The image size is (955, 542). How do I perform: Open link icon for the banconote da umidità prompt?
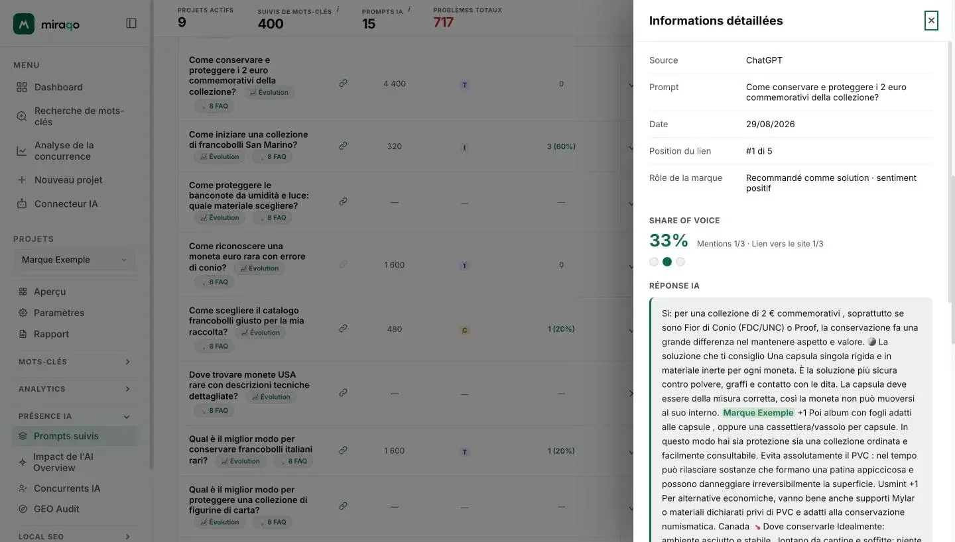tap(343, 201)
